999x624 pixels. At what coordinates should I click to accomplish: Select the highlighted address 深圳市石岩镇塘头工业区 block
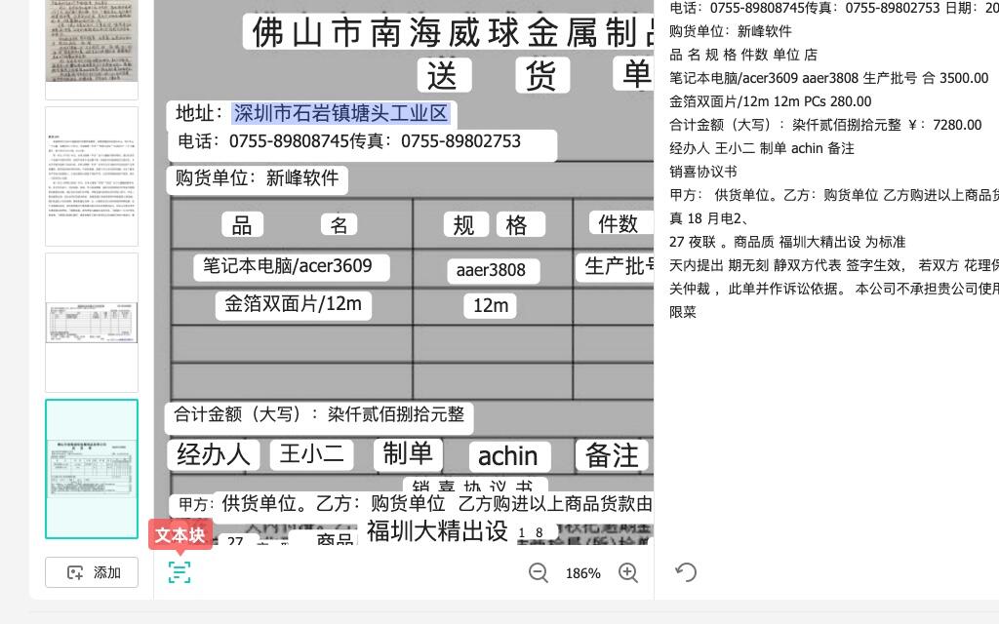[x=340, y=113]
